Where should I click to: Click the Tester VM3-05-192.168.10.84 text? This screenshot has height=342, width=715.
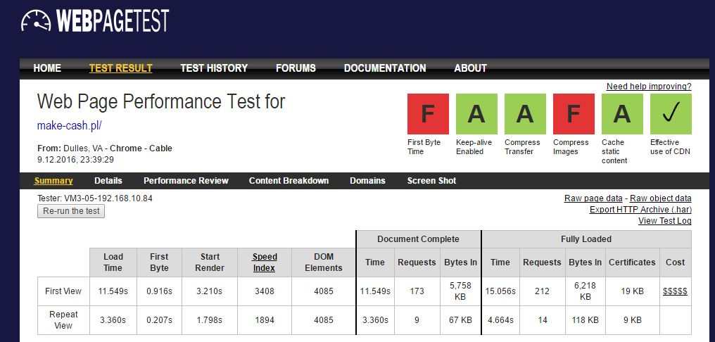[95, 199]
